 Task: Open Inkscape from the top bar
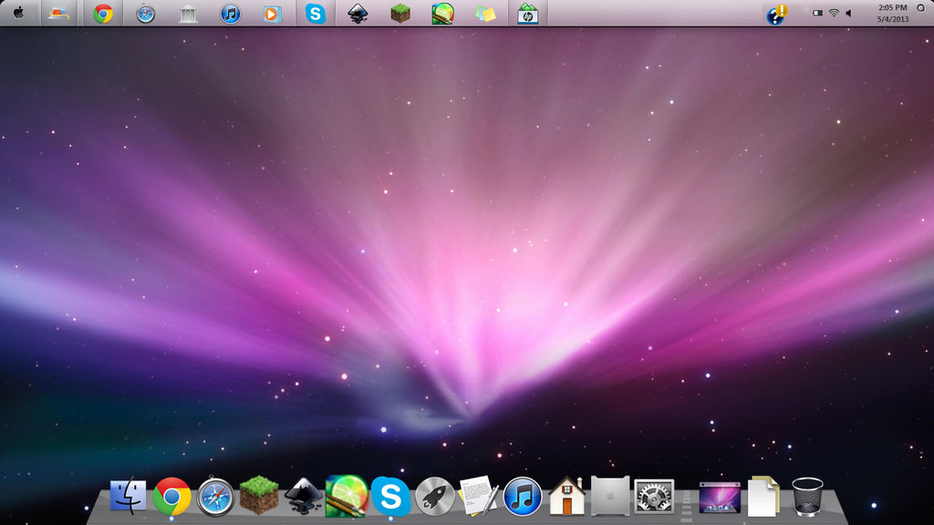[x=358, y=13]
